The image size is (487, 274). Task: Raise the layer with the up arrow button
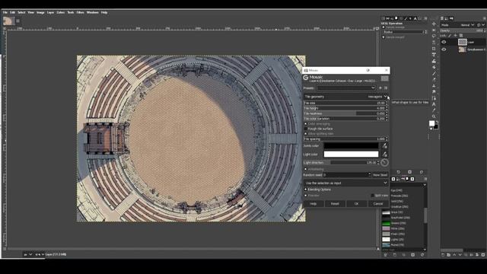(454, 255)
